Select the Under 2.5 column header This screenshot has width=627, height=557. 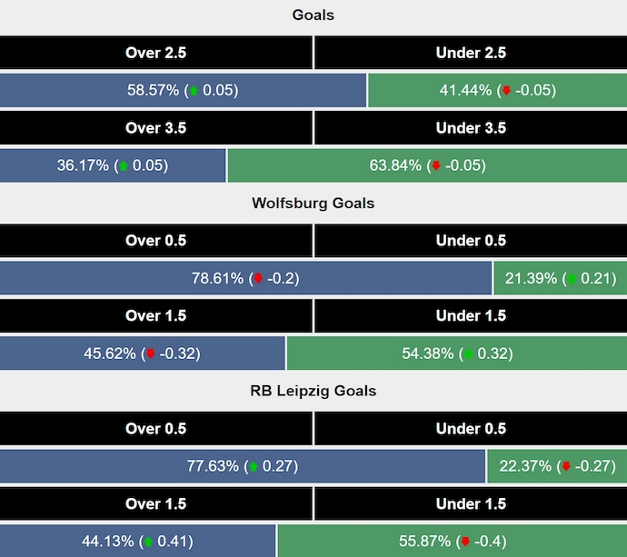point(471,53)
